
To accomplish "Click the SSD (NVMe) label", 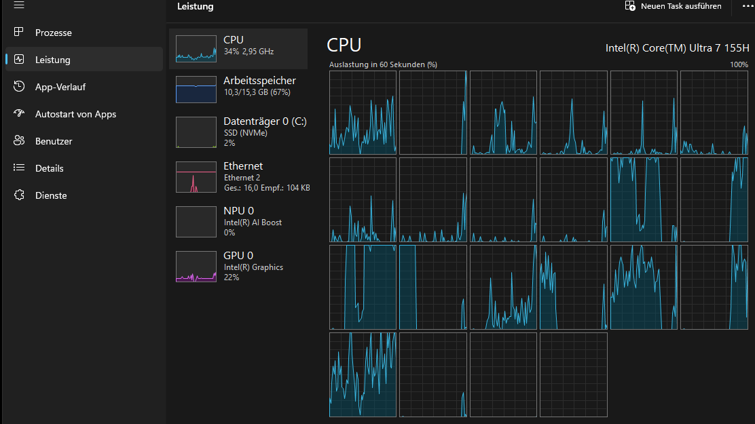I will (245, 133).
